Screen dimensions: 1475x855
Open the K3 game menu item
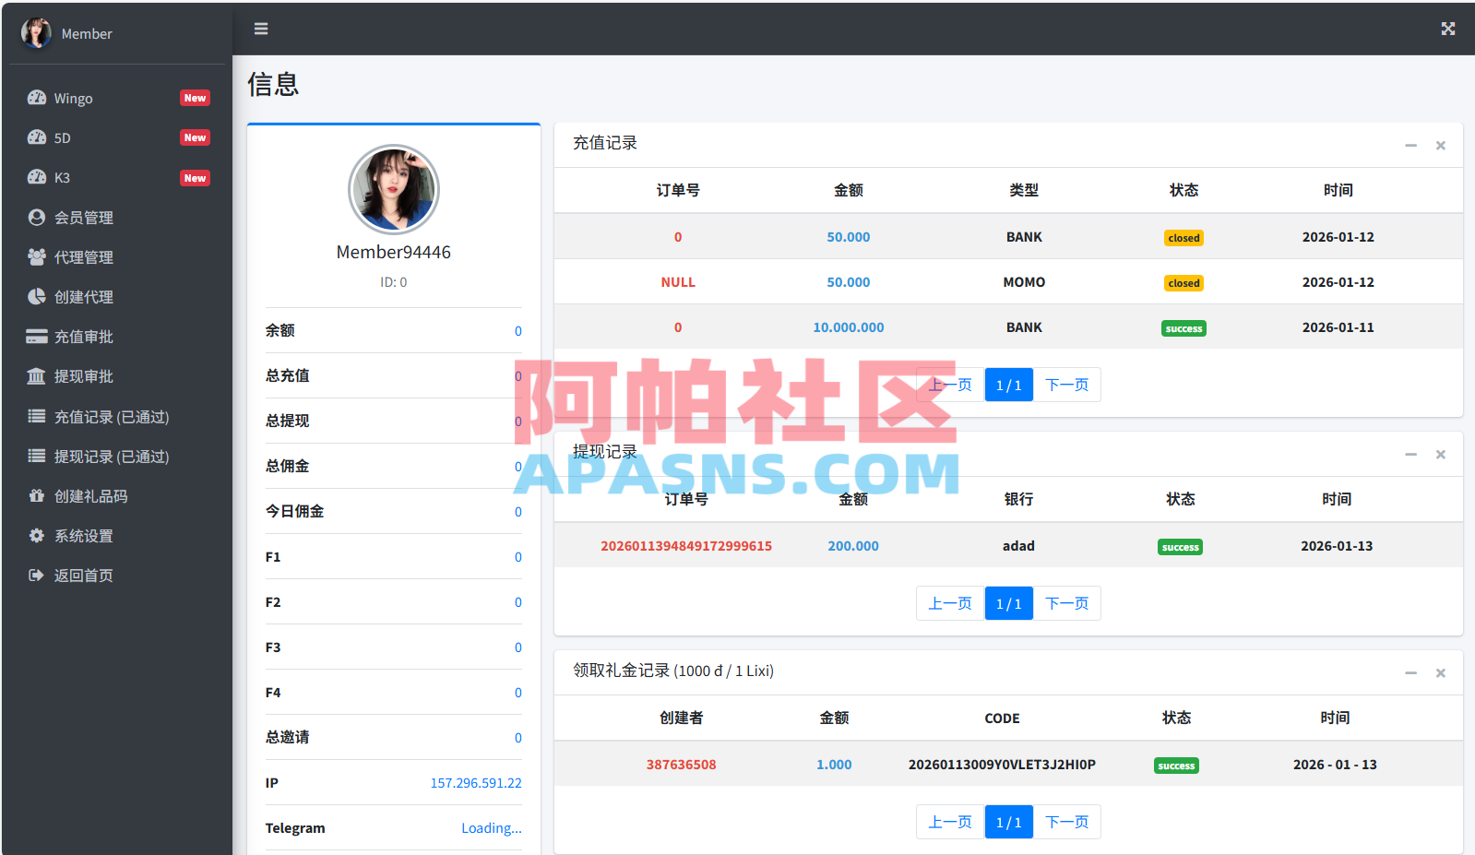click(117, 177)
